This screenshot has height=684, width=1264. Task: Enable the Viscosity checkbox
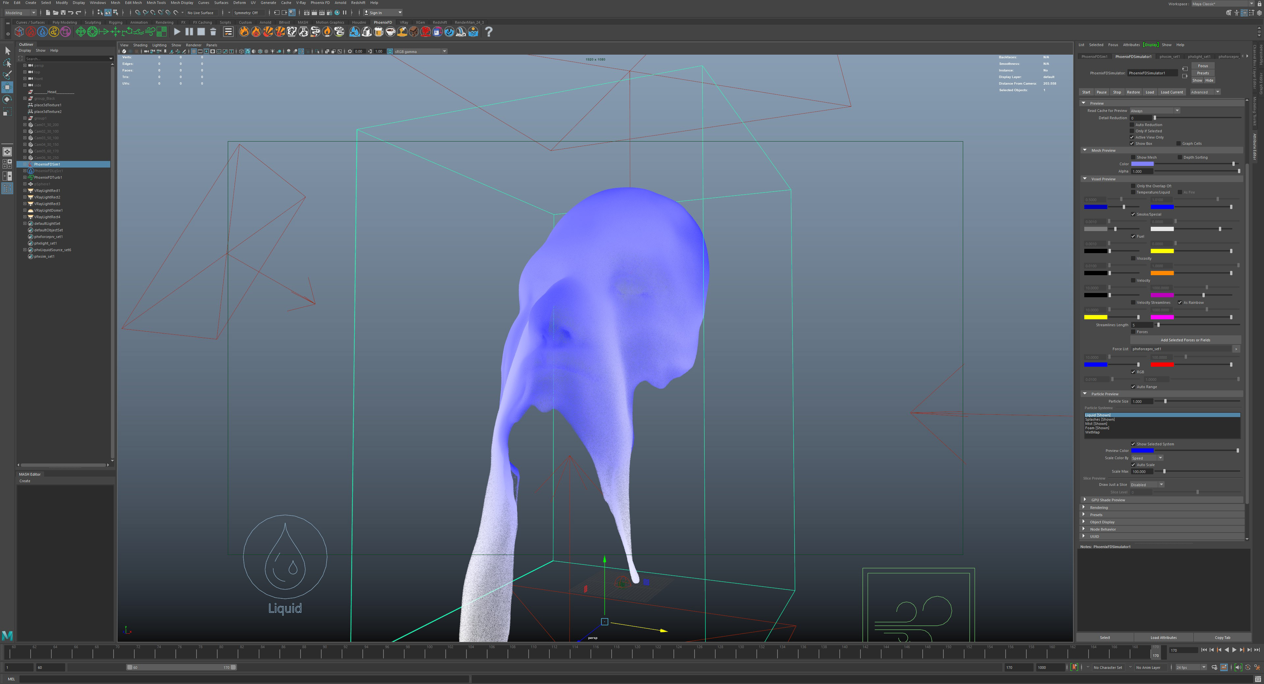coord(1133,259)
